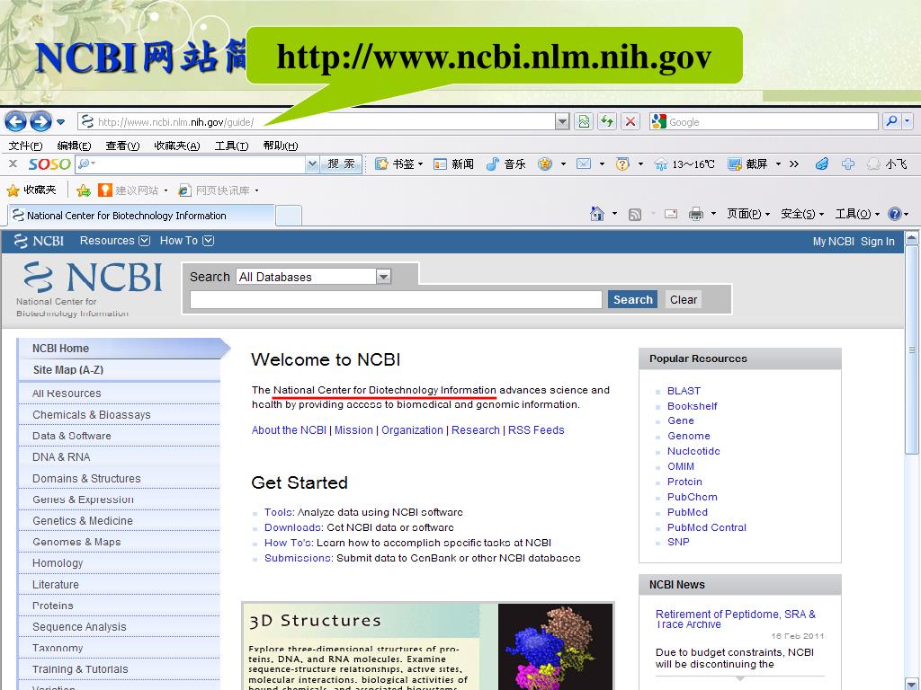Open the All Databases search selector
Image resolution: width=921 pixels, height=690 pixels.
pyautogui.click(x=314, y=277)
